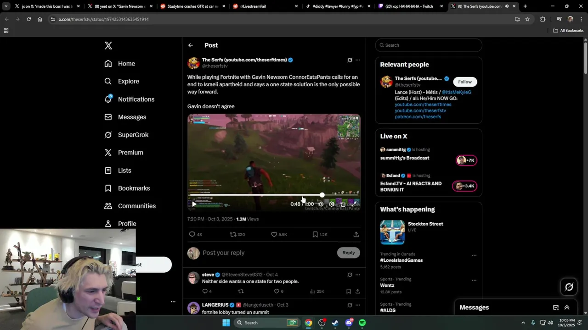Click the back arrow next to Post
Image resolution: width=588 pixels, height=330 pixels.
click(191, 45)
